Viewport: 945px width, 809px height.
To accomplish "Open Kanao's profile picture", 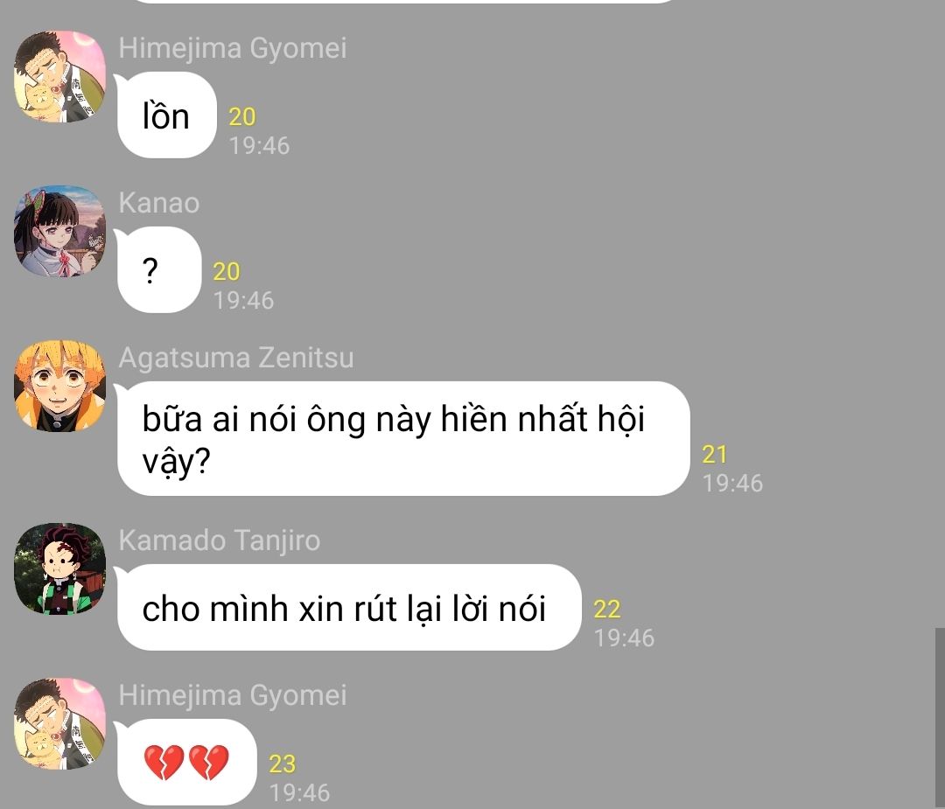I will click(59, 231).
